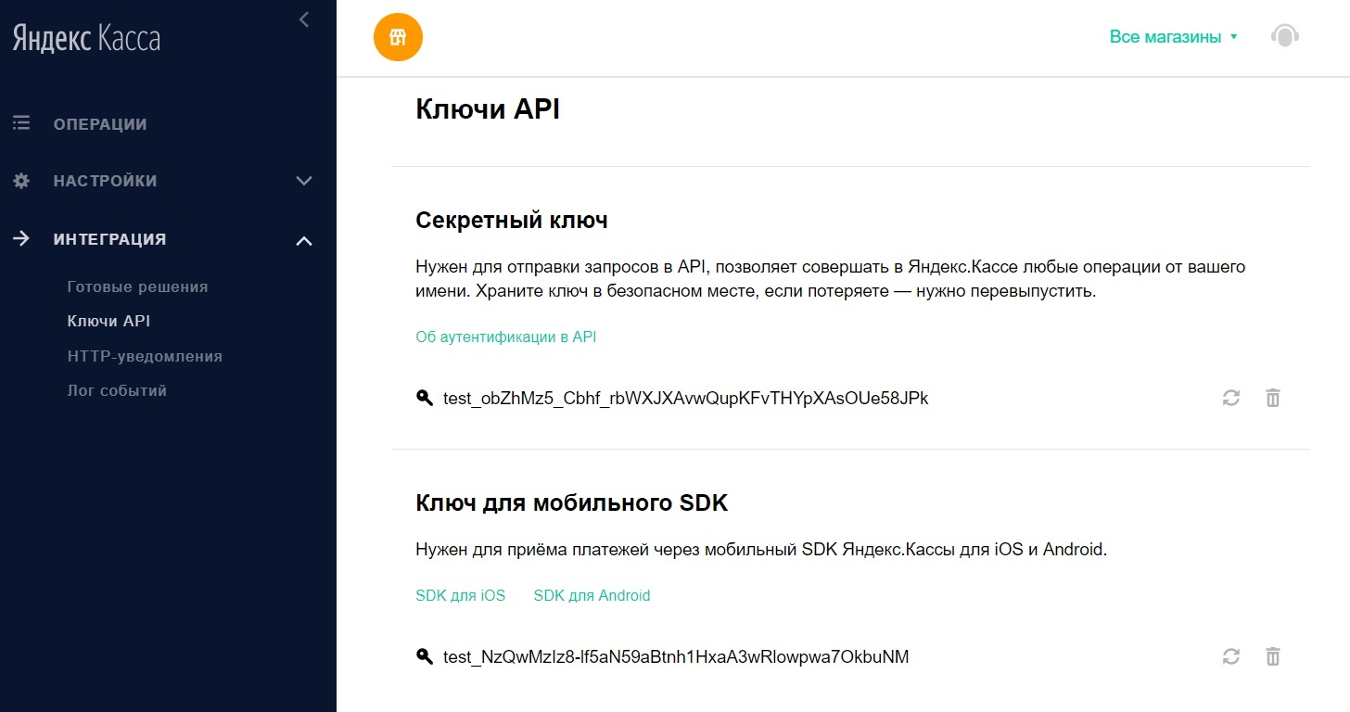Click the key icon beside the secret key
The image size is (1350, 712).
[425, 399]
